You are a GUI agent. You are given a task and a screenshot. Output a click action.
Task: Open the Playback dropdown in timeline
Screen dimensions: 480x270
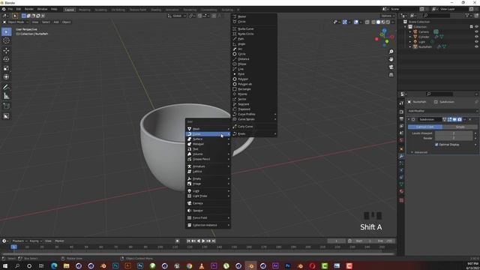(19, 241)
